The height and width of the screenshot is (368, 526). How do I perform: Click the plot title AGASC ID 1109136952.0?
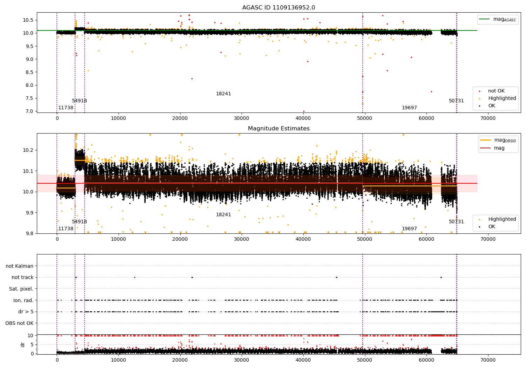(x=278, y=8)
